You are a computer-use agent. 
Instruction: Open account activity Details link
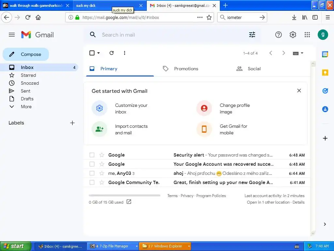pyautogui.click(x=298, y=202)
